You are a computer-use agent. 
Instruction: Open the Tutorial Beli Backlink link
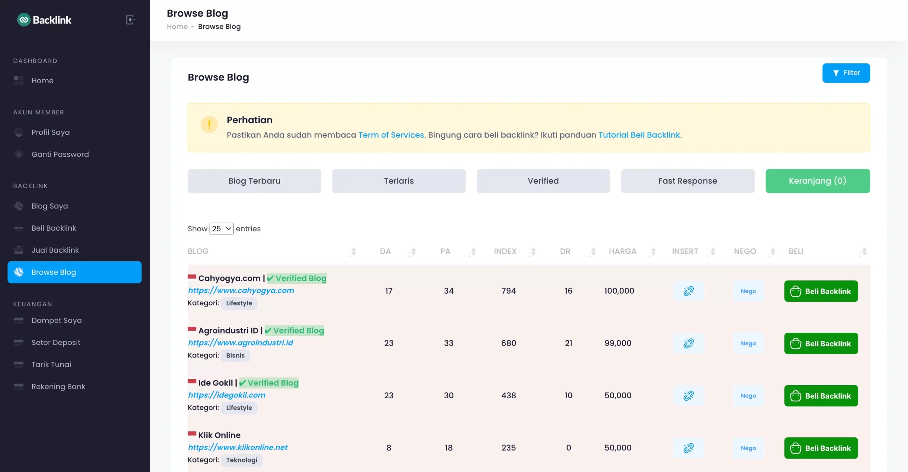click(639, 135)
